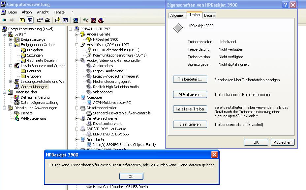Screen dimensions: 306x190
Task: Click the gray forward arrow toolbar button
Action: 12,20
